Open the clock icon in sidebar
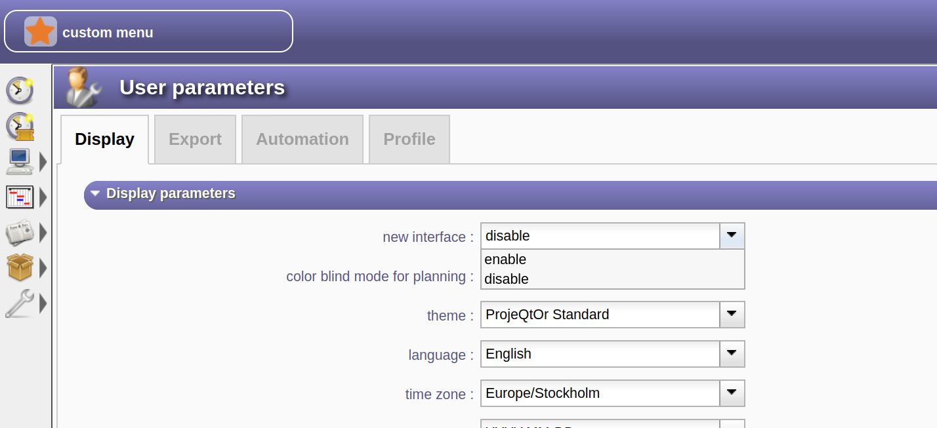The height and width of the screenshot is (428, 937). point(20,90)
